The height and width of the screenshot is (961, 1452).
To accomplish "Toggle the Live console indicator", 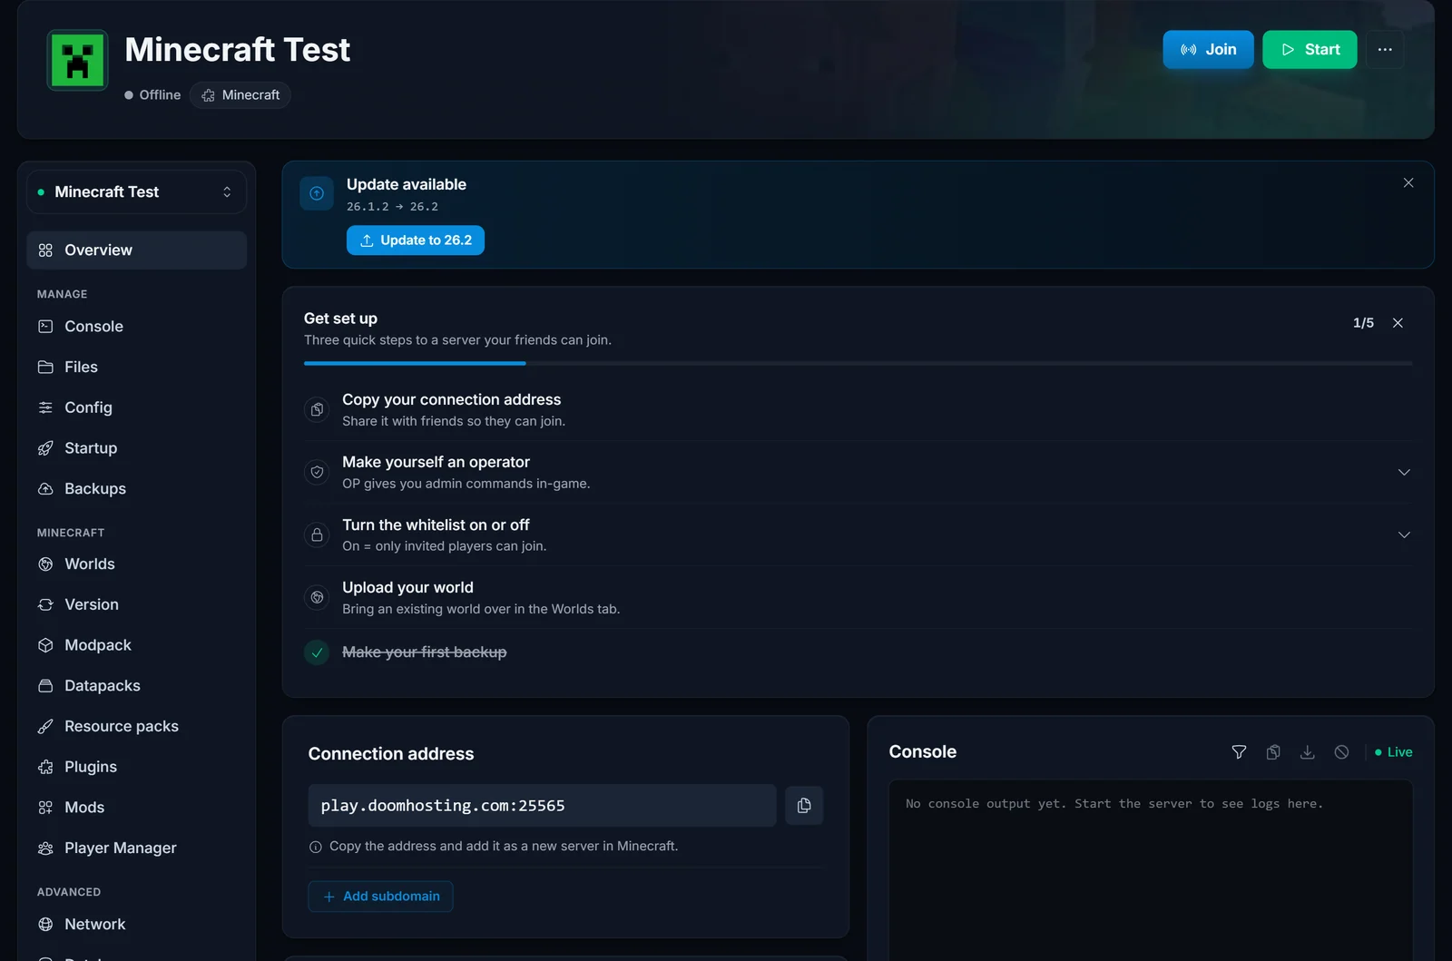I will 1394,752.
